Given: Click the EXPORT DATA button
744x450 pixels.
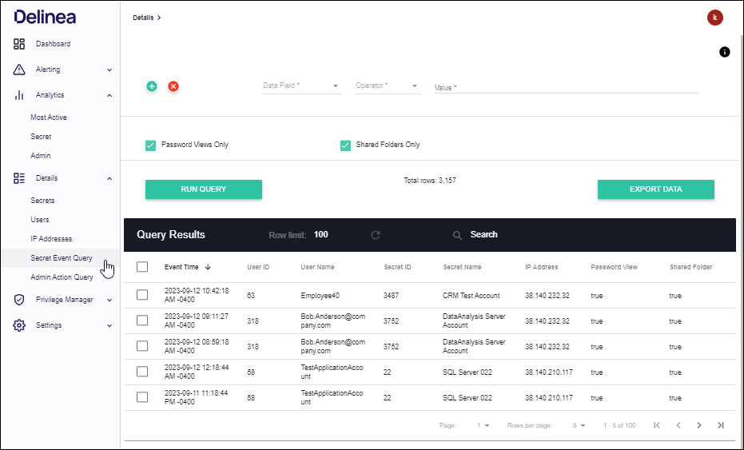Looking at the screenshot, I should [x=656, y=189].
